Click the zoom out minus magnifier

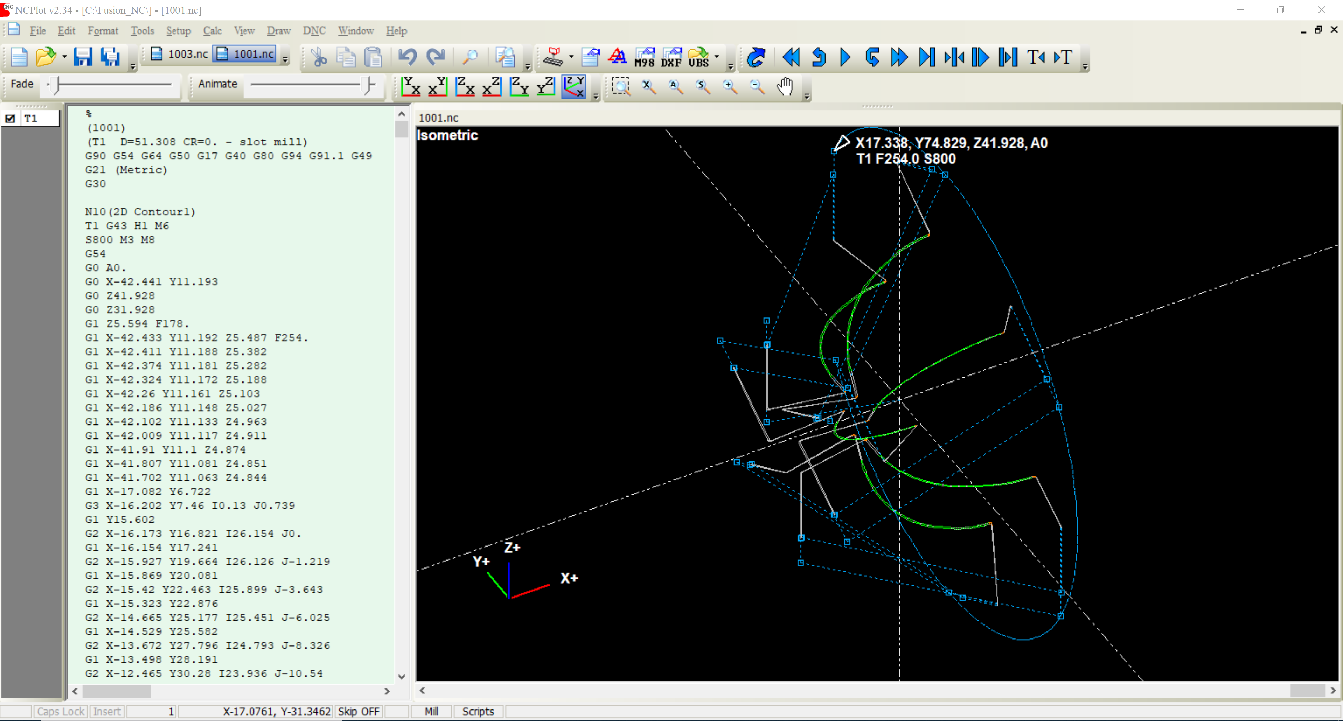pos(757,86)
